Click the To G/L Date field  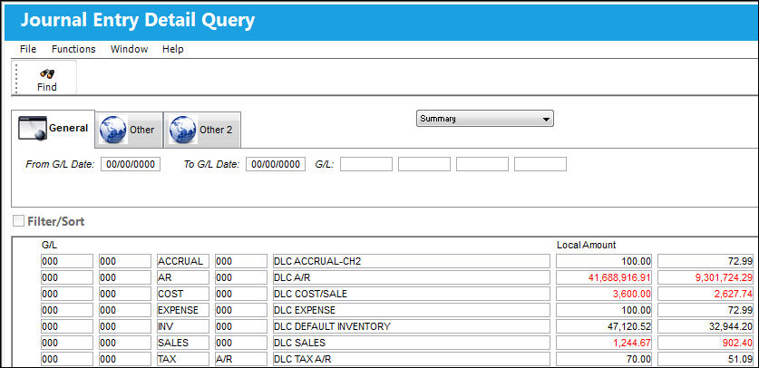pos(276,164)
